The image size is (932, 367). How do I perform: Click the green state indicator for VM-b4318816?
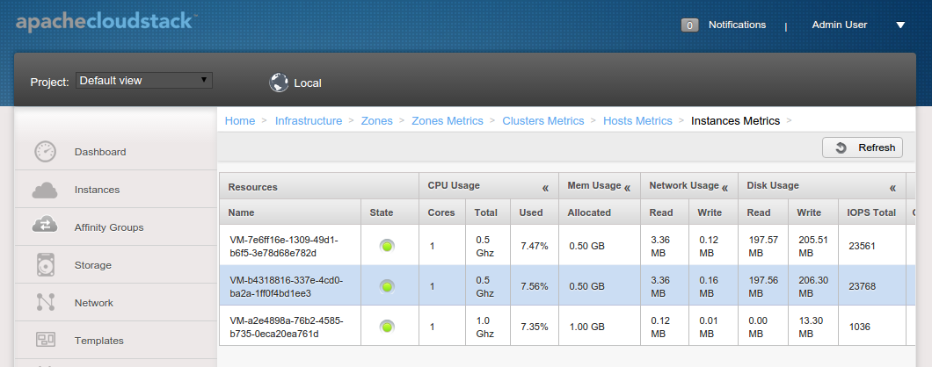pyautogui.click(x=388, y=286)
